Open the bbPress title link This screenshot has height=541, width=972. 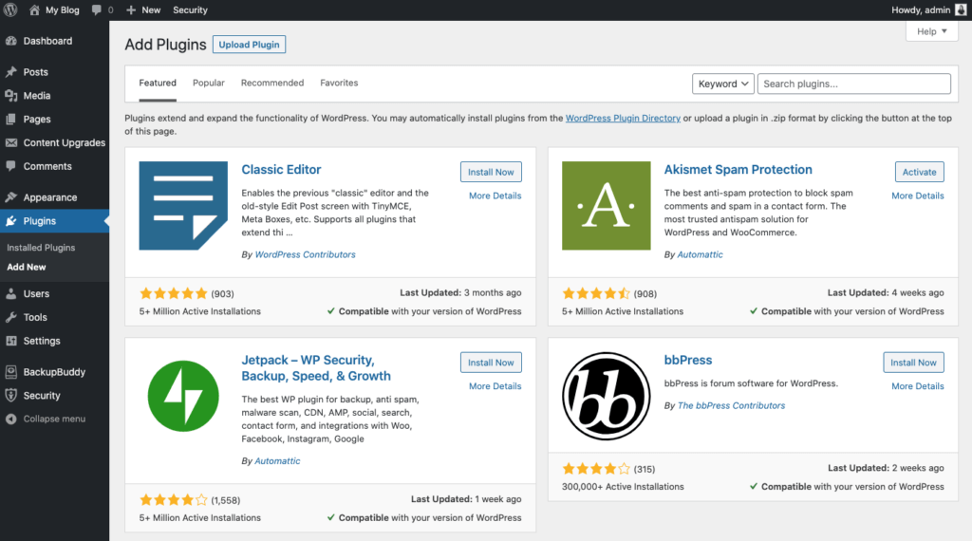[x=688, y=360]
